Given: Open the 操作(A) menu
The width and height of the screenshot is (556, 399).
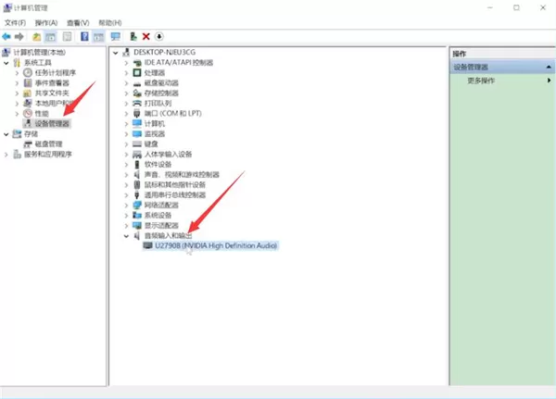Looking at the screenshot, I should (46, 22).
